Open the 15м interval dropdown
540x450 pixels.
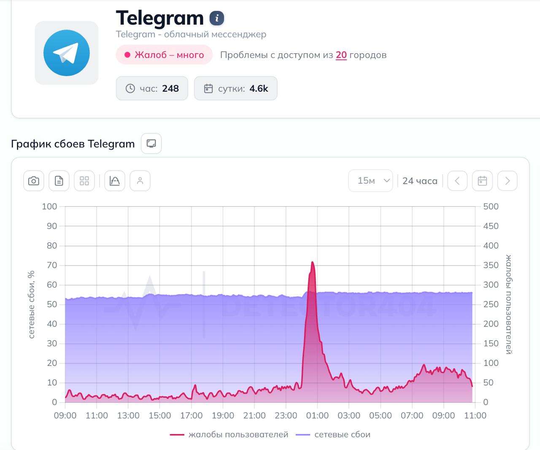(x=370, y=181)
